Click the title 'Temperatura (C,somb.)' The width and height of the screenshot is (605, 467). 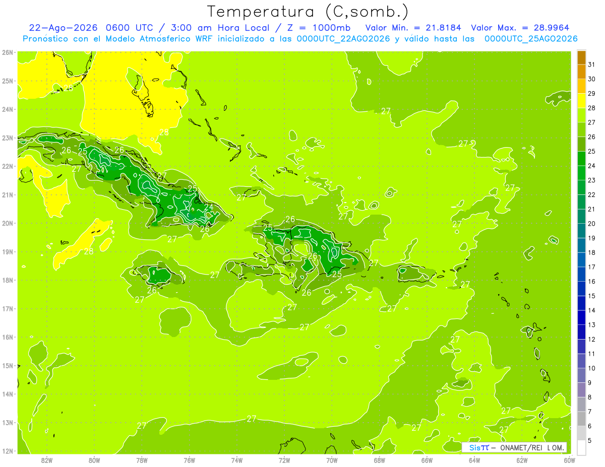click(x=308, y=12)
